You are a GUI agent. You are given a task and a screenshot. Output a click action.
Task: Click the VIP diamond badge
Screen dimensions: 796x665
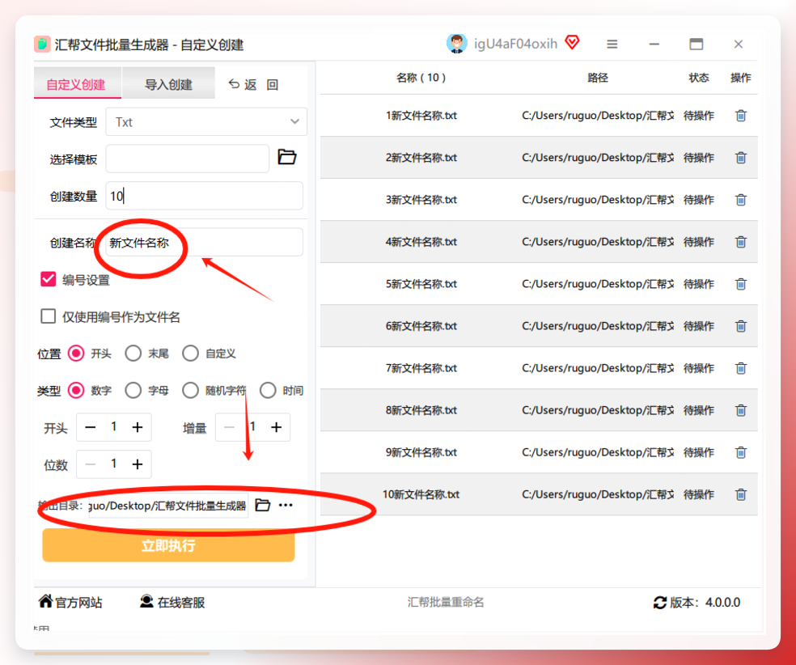tap(572, 42)
